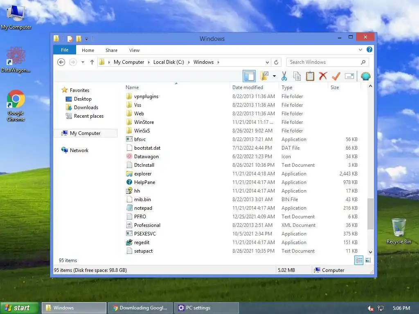The image size is (419, 314).
Task: Open the Help question mark icon
Action: click(369, 49)
